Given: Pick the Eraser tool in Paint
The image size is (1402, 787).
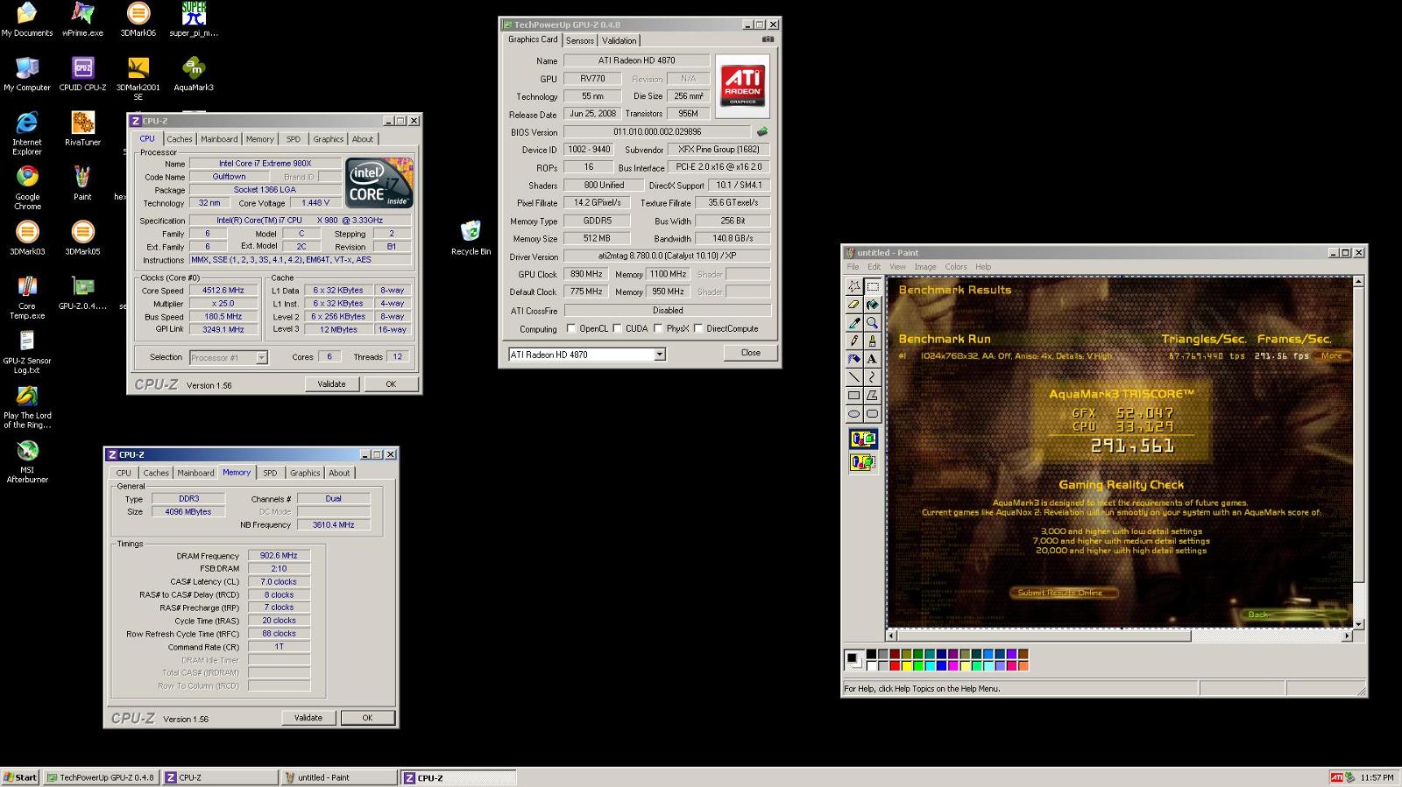Looking at the screenshot, I should [853, 305].
